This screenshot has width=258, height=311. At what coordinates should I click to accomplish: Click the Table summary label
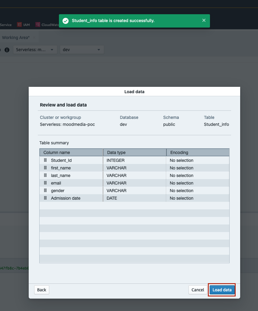[x=54, y=143]
